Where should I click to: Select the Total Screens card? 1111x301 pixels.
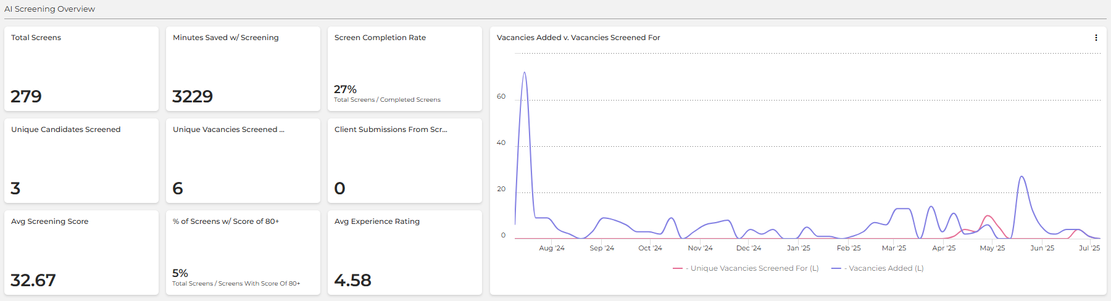point(81,68)
